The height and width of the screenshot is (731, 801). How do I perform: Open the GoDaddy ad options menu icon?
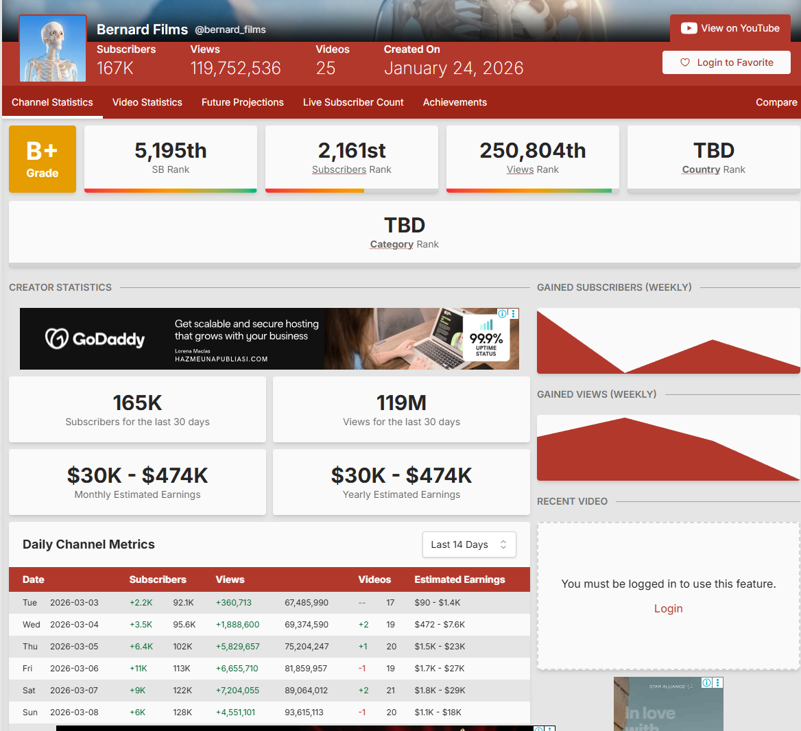(x=514, y=313)
